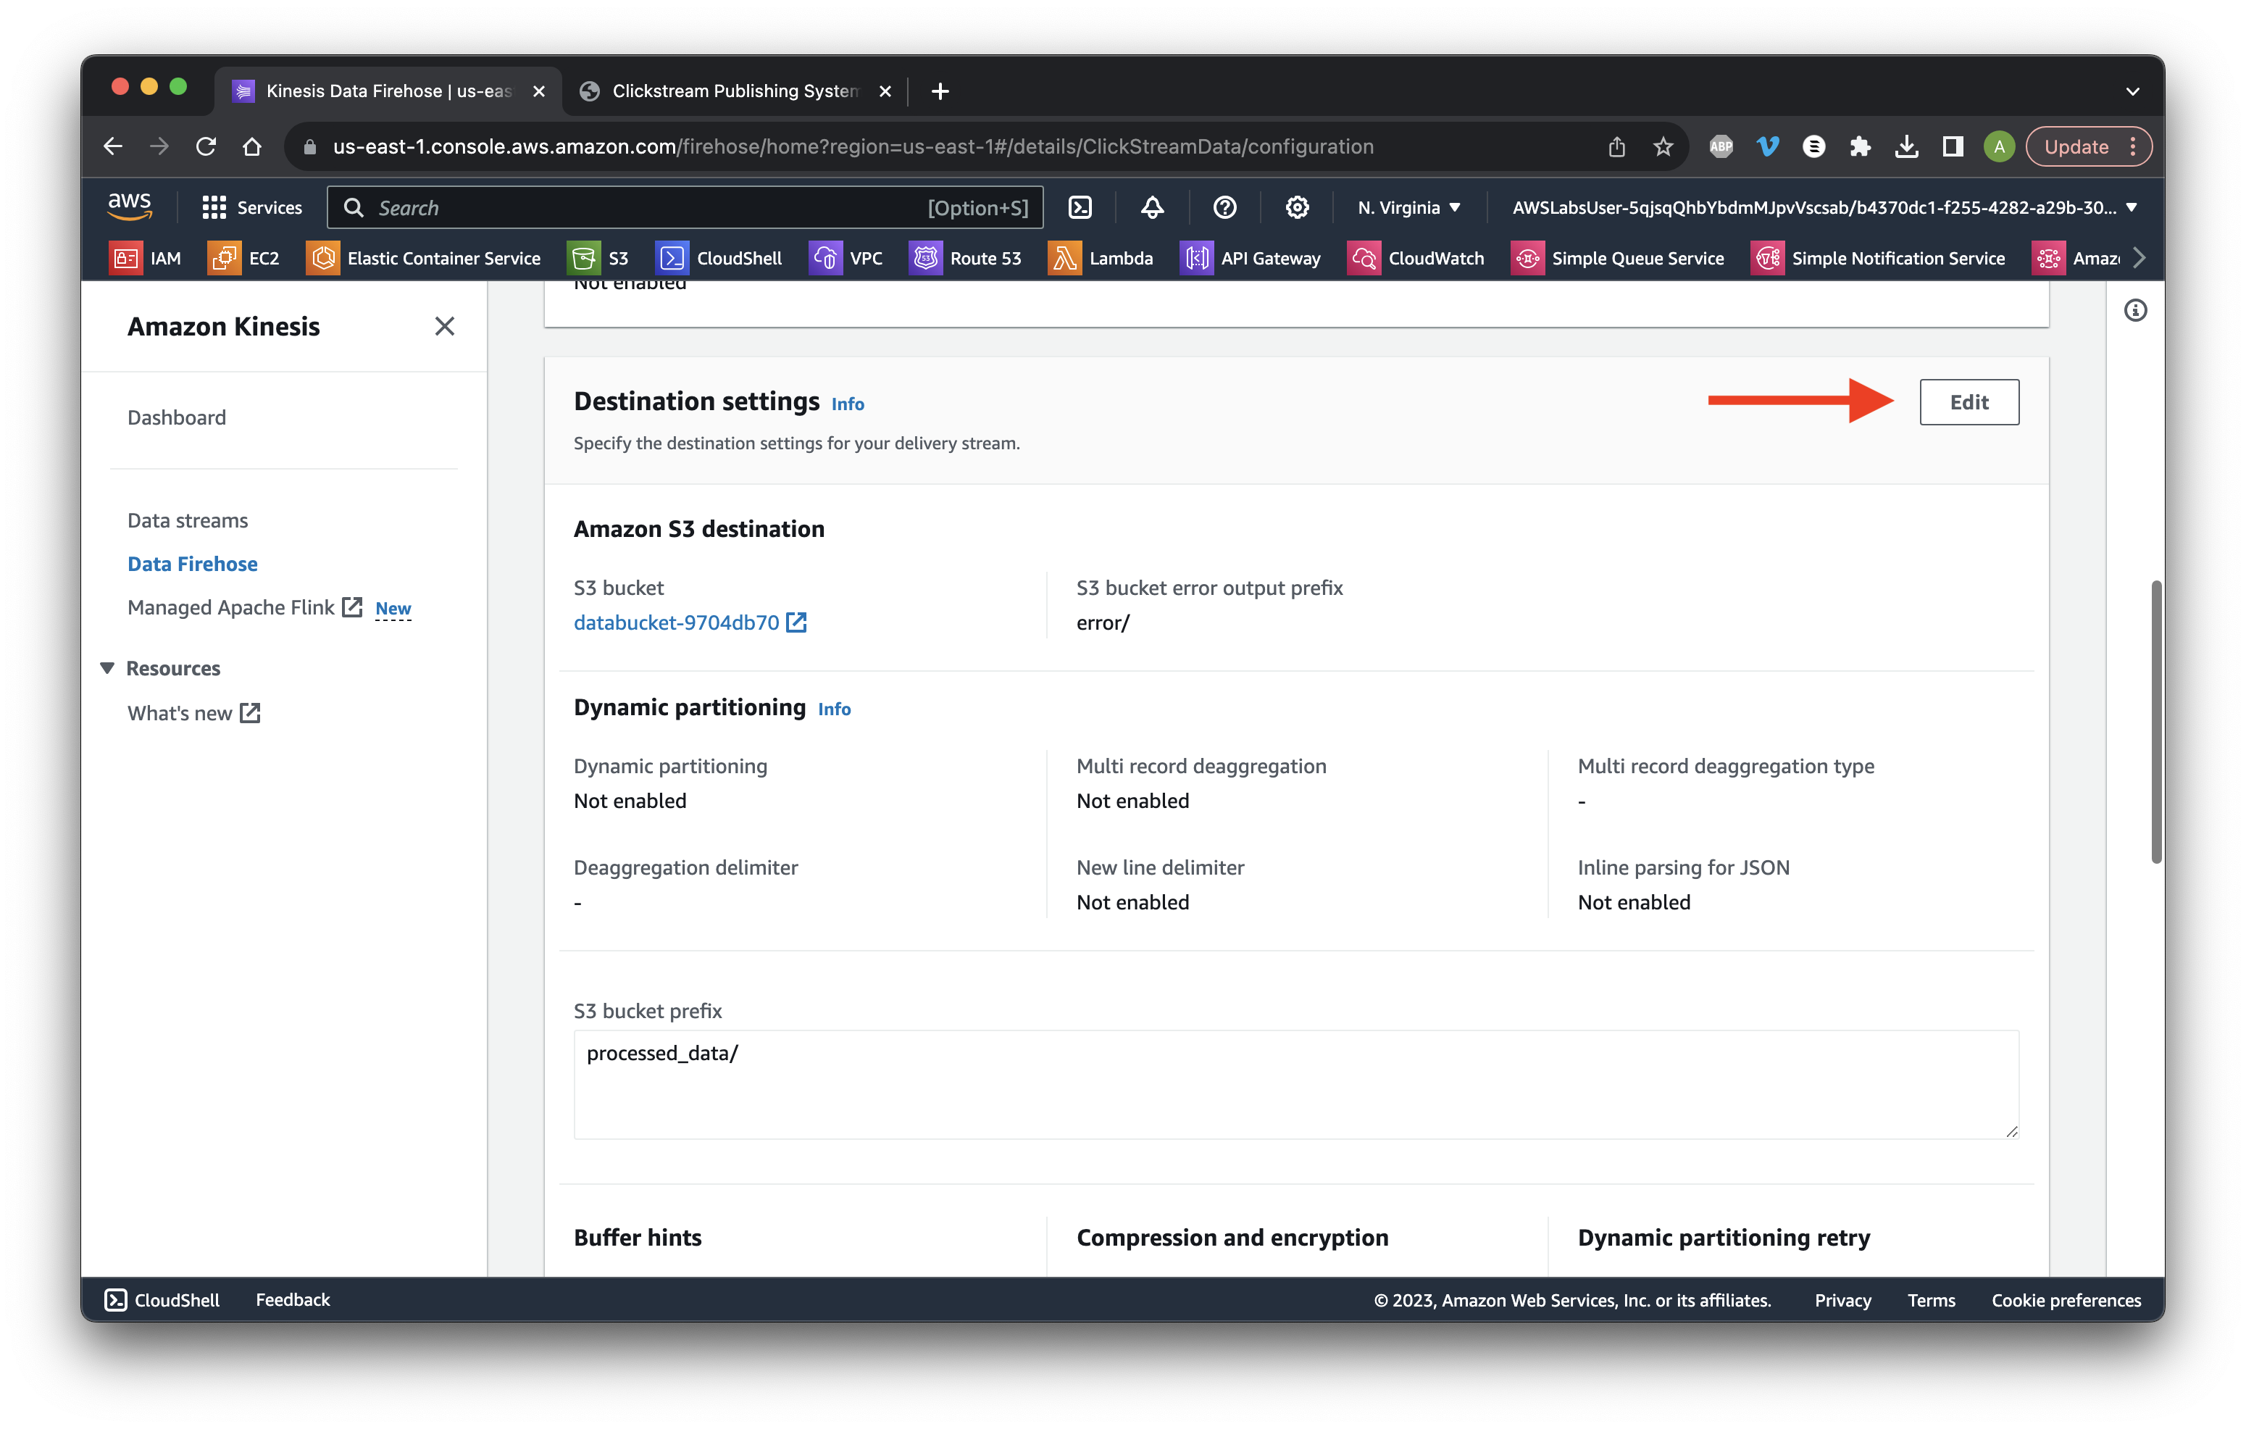Viewport: 2246px width, 1429px height.
Task: Bookmark this page with the star
Action: (x=1663, y=146)
